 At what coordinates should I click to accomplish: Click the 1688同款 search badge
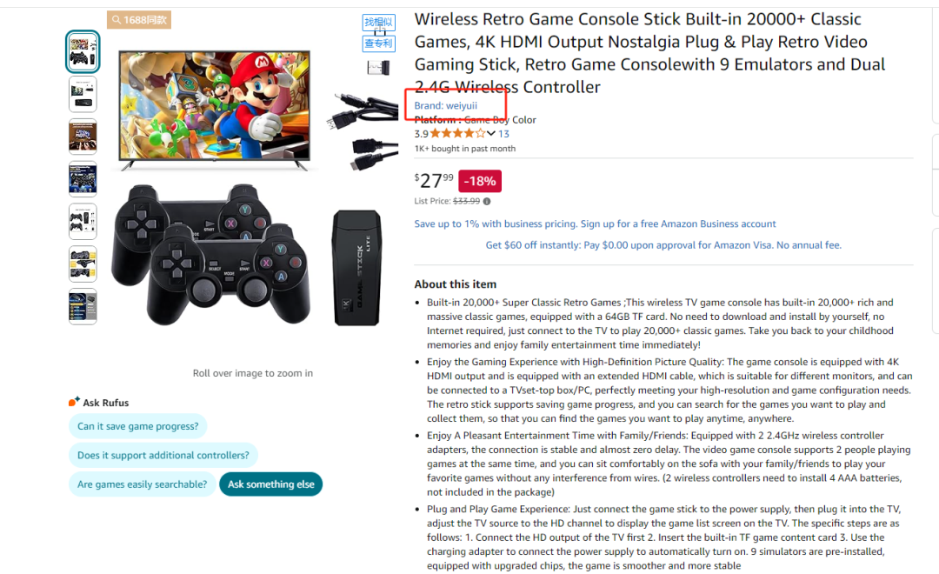click(139, 20)
